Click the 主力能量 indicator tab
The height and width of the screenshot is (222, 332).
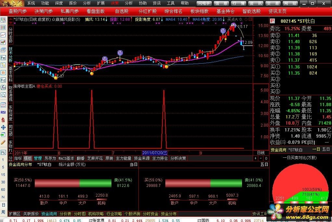124,158
